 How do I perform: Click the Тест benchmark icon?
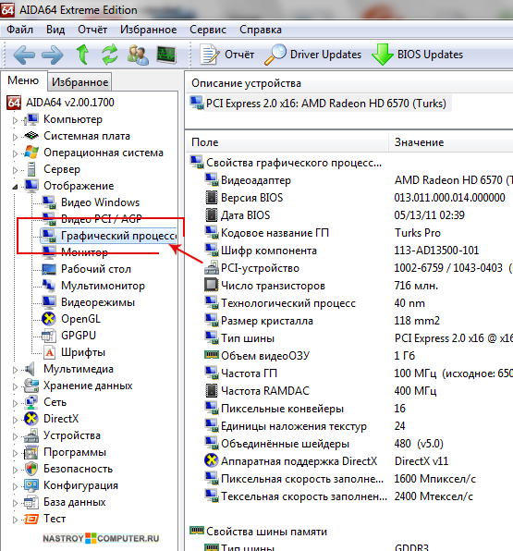[31, 519]
